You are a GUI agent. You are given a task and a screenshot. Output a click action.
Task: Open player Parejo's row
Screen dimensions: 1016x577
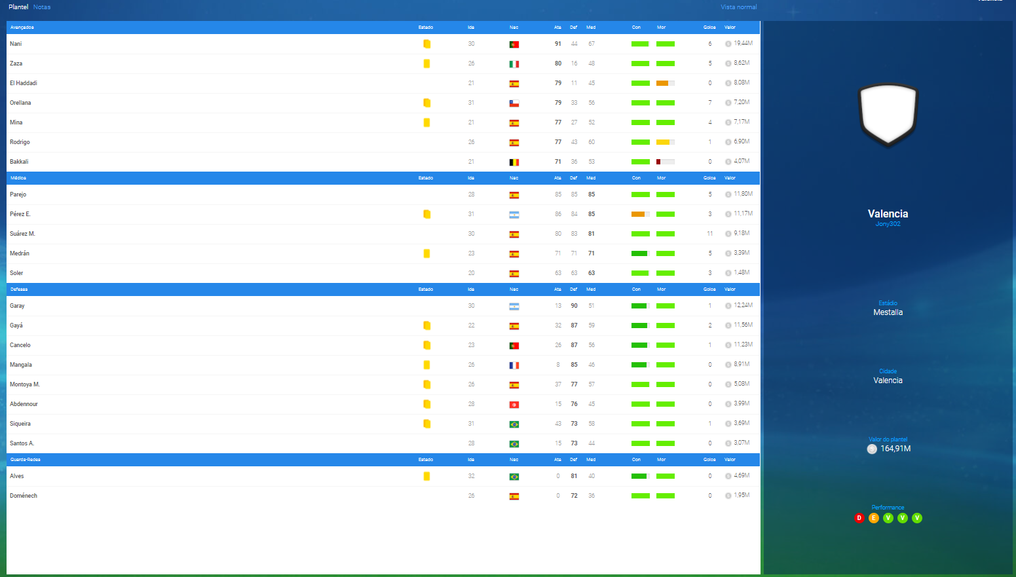(18, 195)
